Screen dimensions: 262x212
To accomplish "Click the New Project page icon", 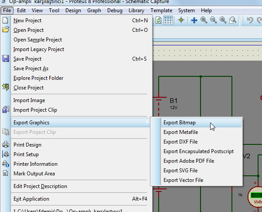I will point(5,20).
